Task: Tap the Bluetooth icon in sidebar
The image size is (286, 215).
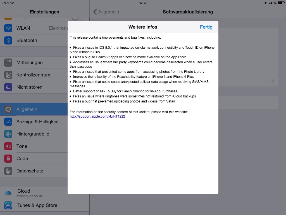Action: 8,40
